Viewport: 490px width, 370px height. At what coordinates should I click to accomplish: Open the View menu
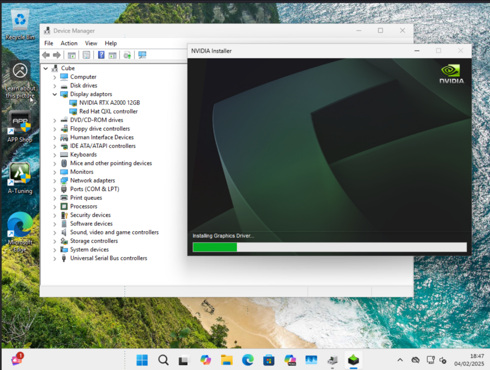(x=91, y=43)
